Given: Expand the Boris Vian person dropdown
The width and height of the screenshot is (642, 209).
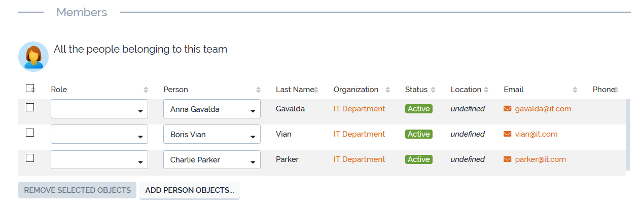Looking at the screenshot, I should (x=212, y=134).
